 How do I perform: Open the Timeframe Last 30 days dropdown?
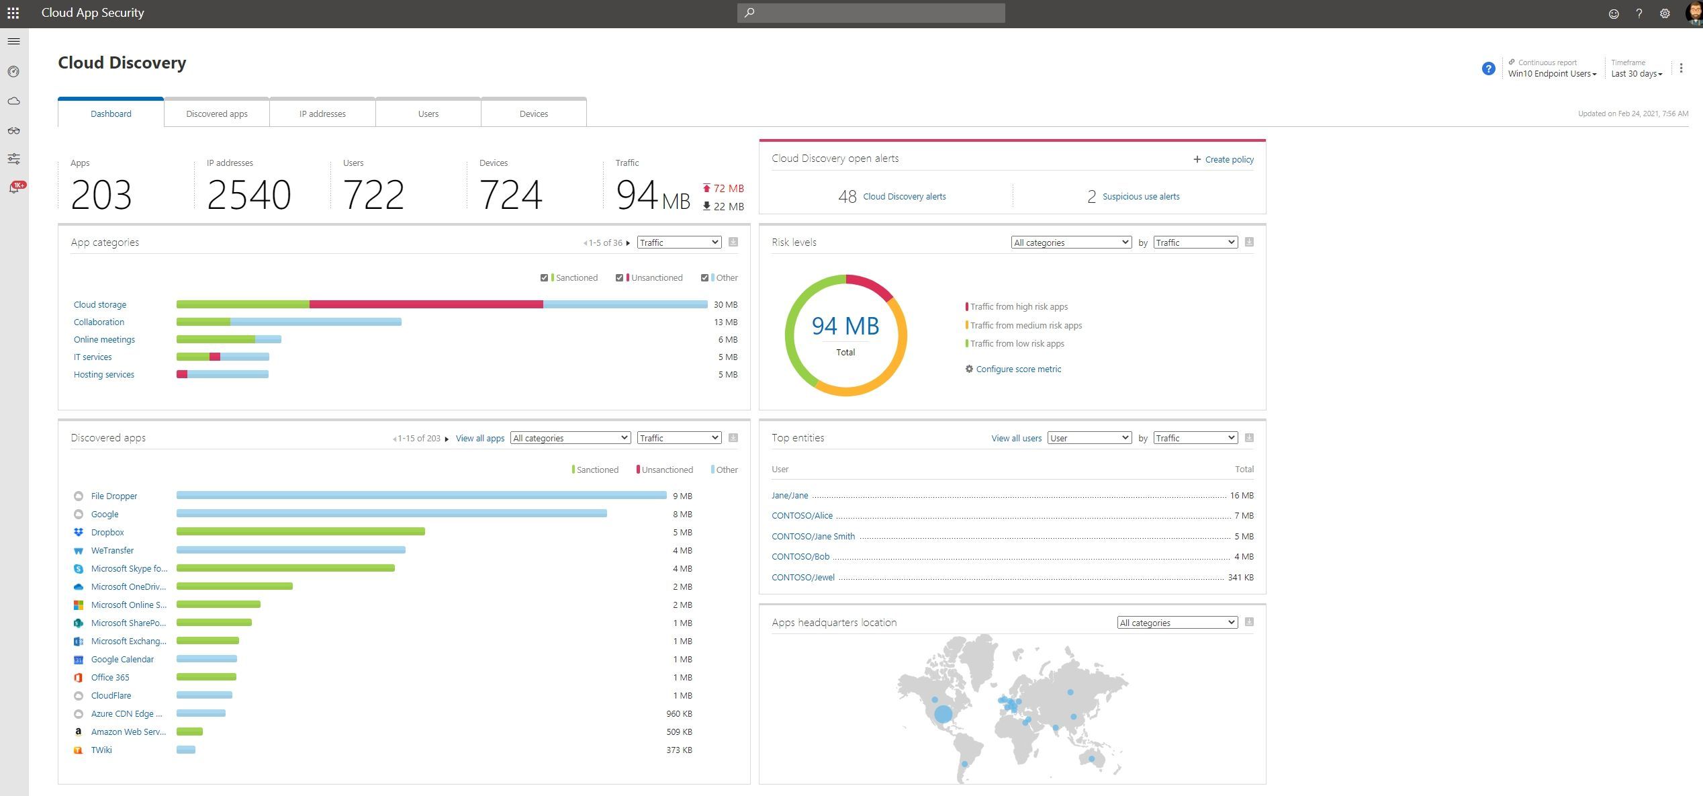1637,74
